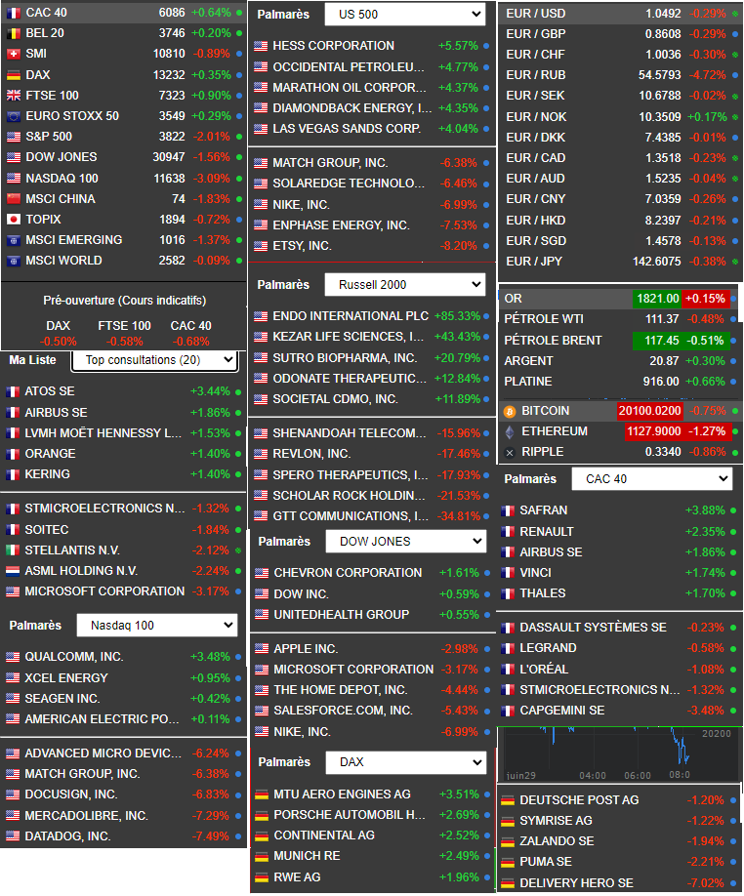Open the DOW JONES Palmarès dropdown
This screenshot has width=744, height=896.
pos(406,541)
